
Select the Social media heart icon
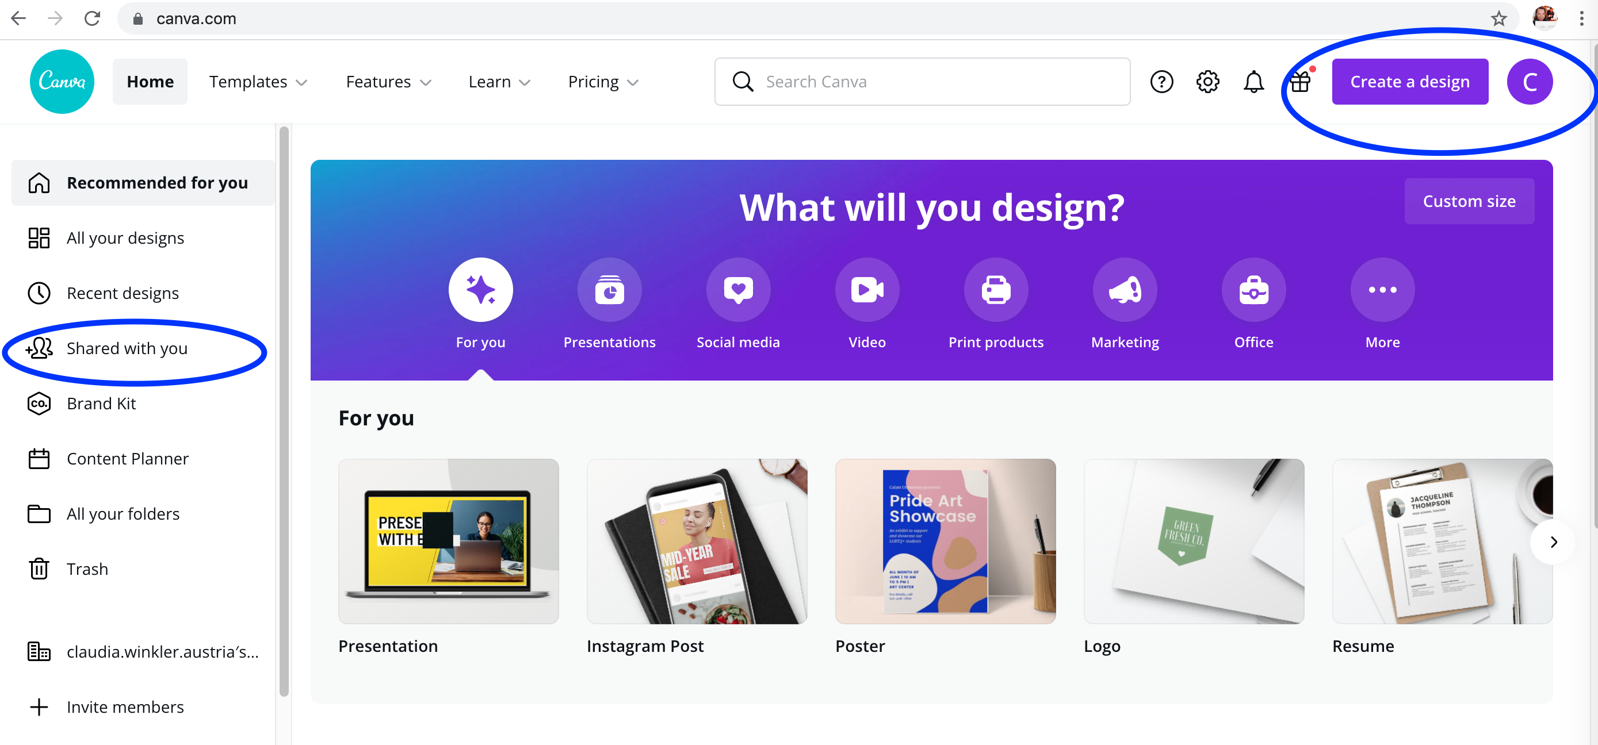[x=738, y=290]
